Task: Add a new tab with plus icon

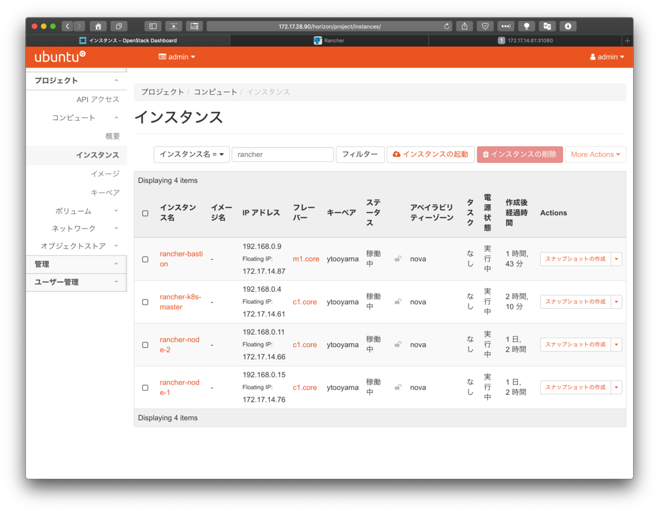Action: pyautogui.click(x=627, y=41)
